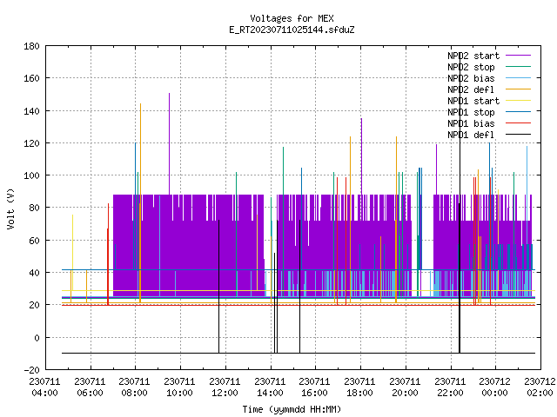
Task: Click the 'Volt (V)' y-axis label
Action: [x=10, y=208]
